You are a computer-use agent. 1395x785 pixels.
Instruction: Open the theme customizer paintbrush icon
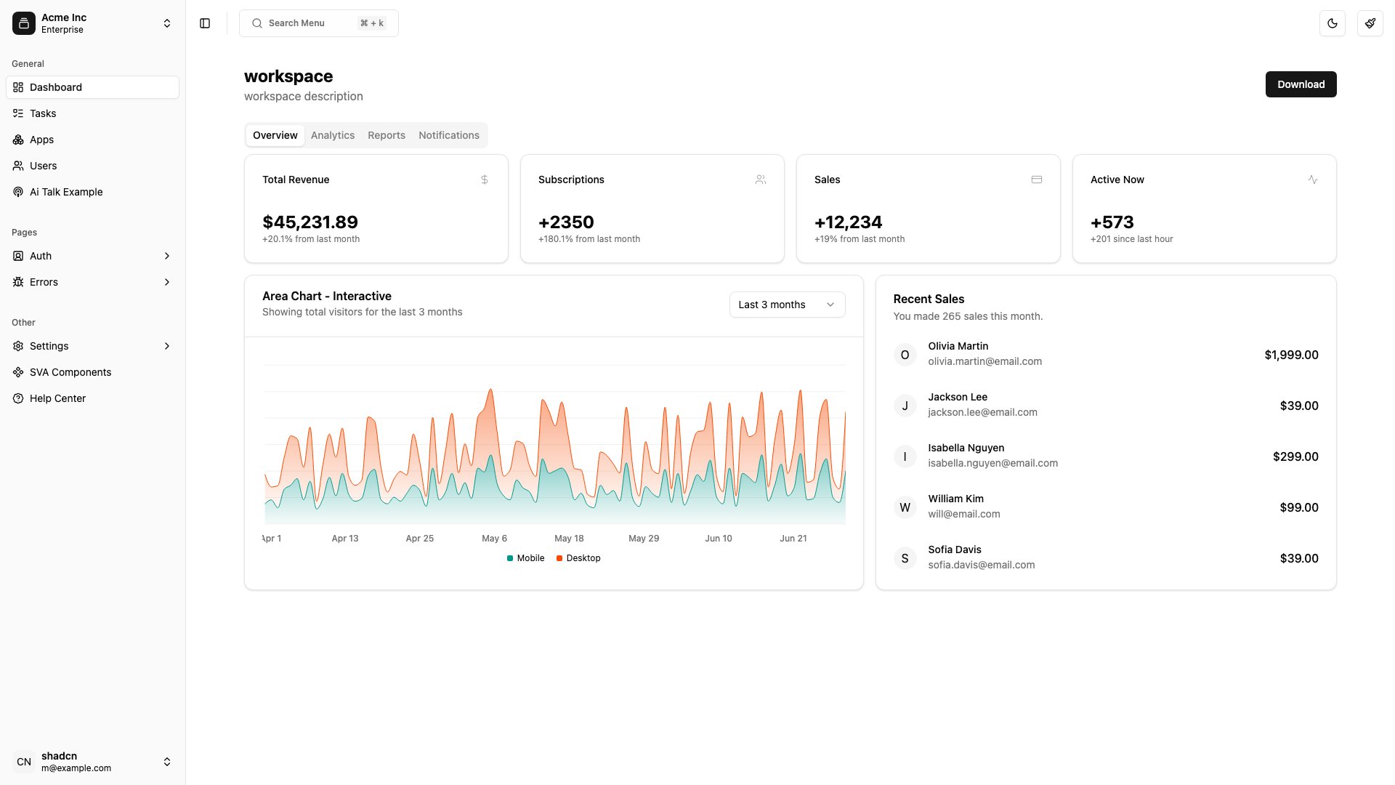point(1370,23)
